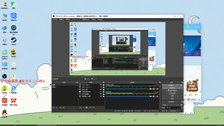Screen dimensions: 224x126
Task: Remove selected source with minus icon
Action: pyautogui.click(x=83, y=108)
